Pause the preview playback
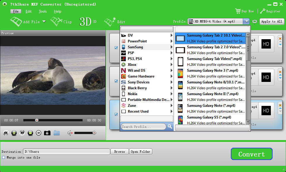This screenshot has width=286, height=172. click(x=14, y=133)
